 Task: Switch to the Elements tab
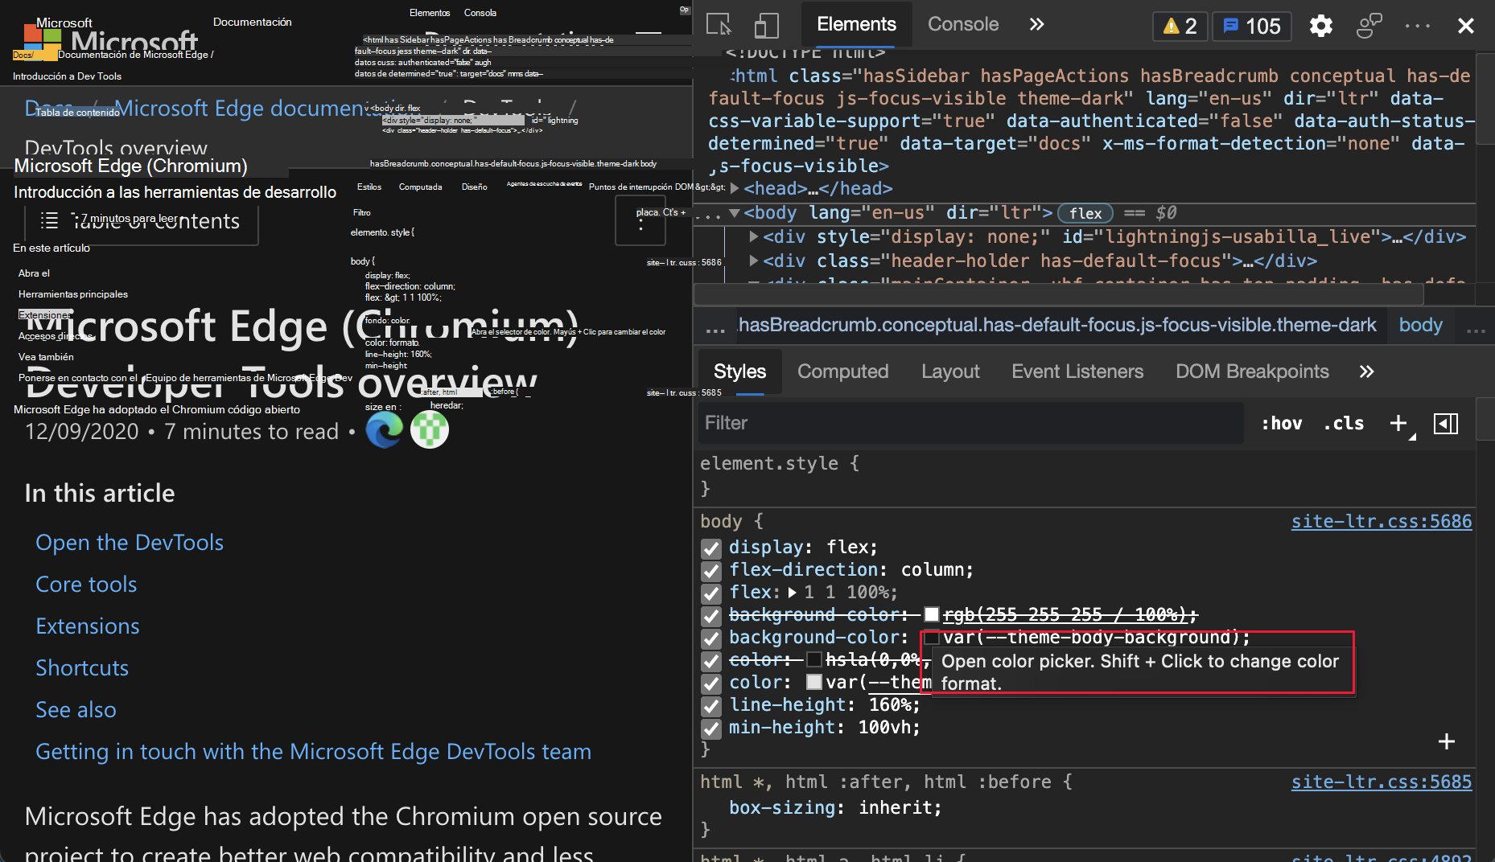856,24
